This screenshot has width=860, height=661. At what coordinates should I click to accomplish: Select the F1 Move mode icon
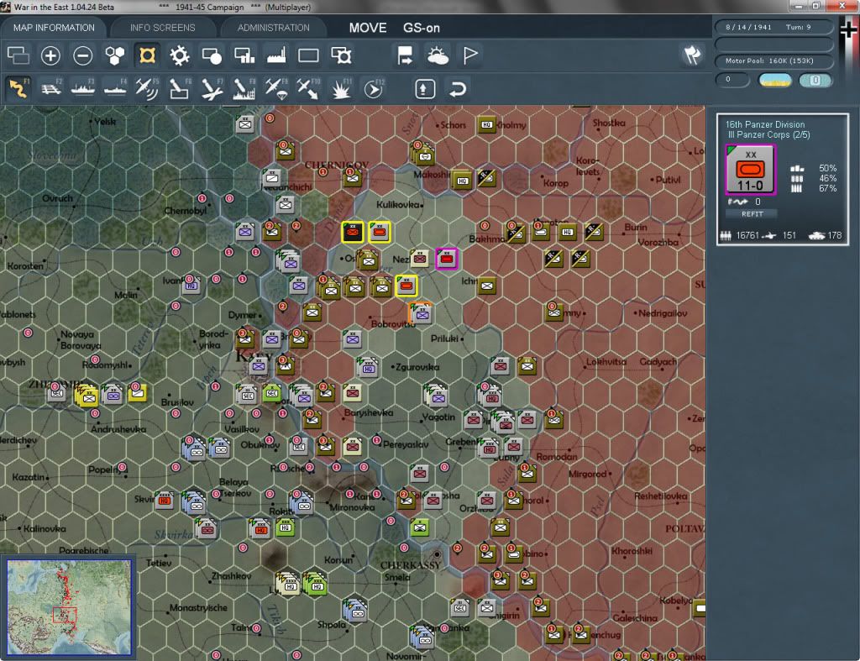18,88
